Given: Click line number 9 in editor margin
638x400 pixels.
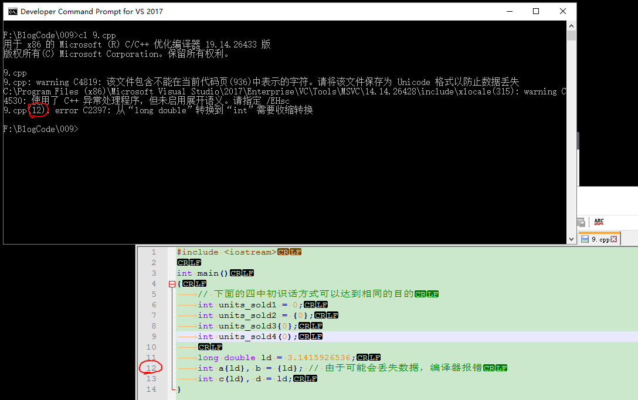Looking at the screenshot, I should [154, 337].
